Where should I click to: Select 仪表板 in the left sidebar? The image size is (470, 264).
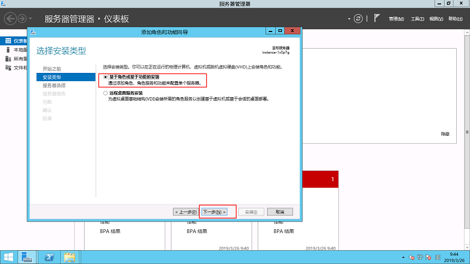click(14, 41)
